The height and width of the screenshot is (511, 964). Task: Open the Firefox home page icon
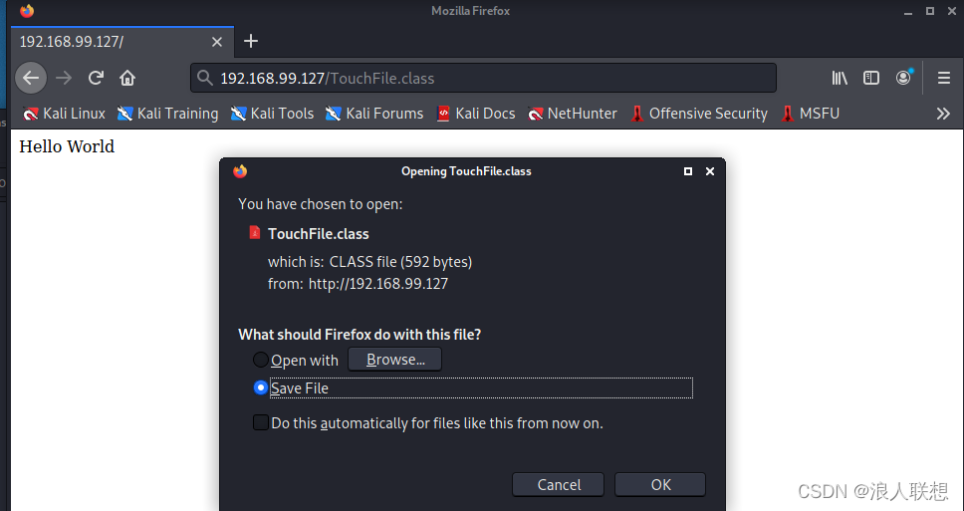pos(127,78)
